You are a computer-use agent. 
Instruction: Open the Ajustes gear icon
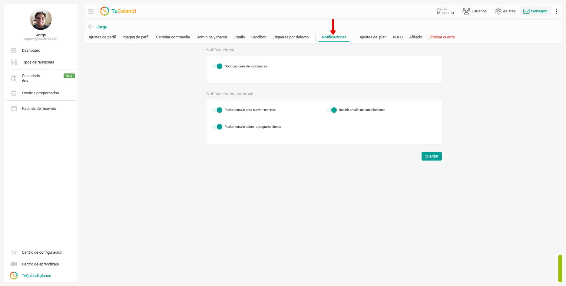[x=498, y=11]
